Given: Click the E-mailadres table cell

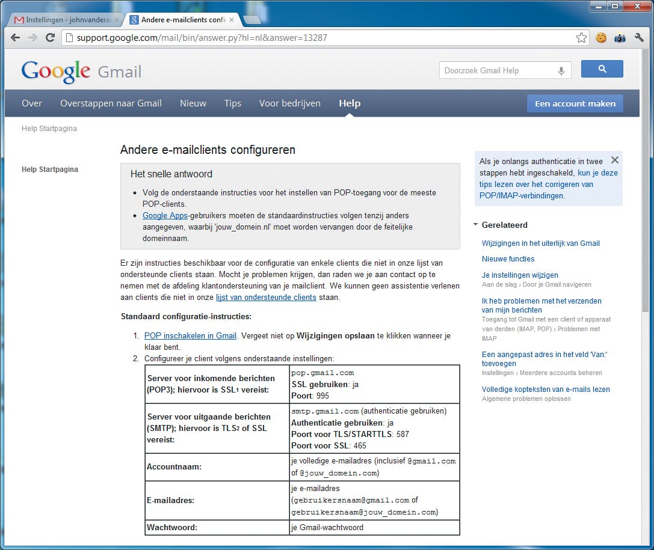Looking at the screenshot, I should pos(217,501).
